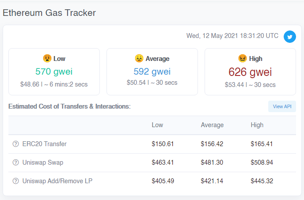Select the Uniswap Add/Remove LP row label
The width and height of the screenshot is (304, 200).
point(57,181)
